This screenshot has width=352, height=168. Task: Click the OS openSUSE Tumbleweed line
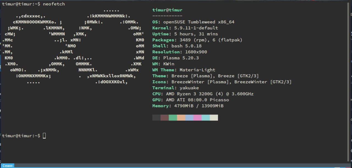pos(193,22)
